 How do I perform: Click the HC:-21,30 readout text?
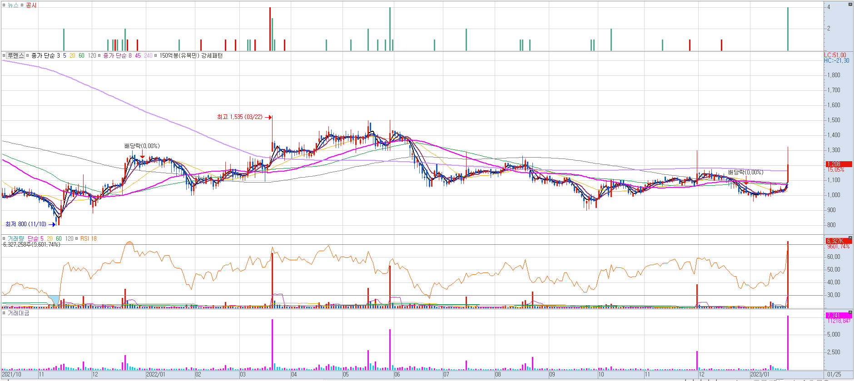coord(836,60)
